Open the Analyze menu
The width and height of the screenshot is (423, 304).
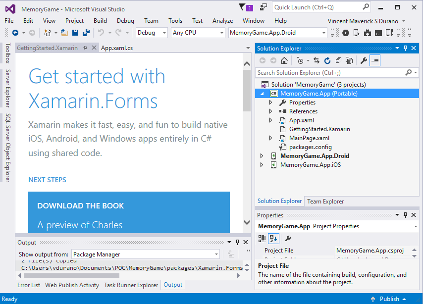tap(222, 21)
